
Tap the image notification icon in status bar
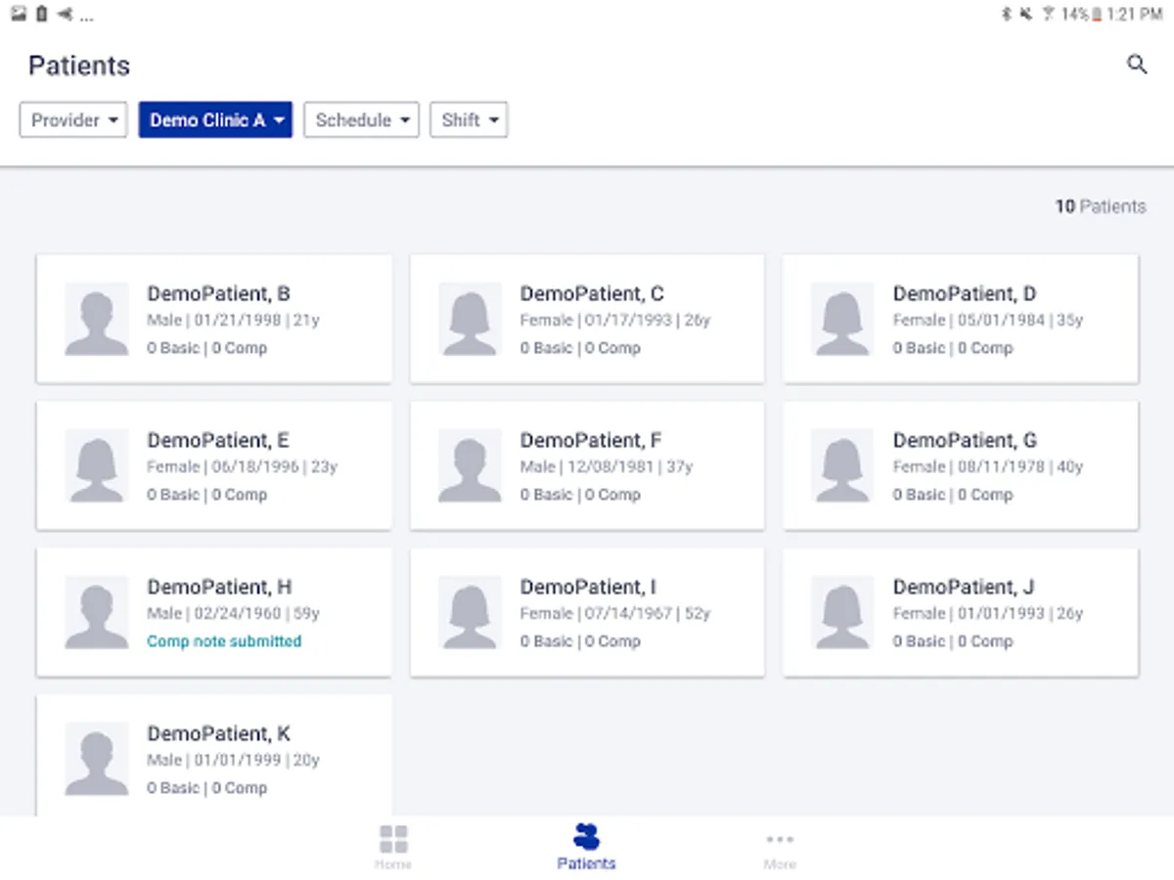click(x=18, y=14)
